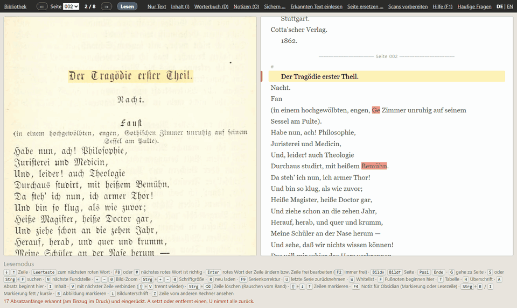
Task: Click the Ende key hint
Action: (438, 272)
